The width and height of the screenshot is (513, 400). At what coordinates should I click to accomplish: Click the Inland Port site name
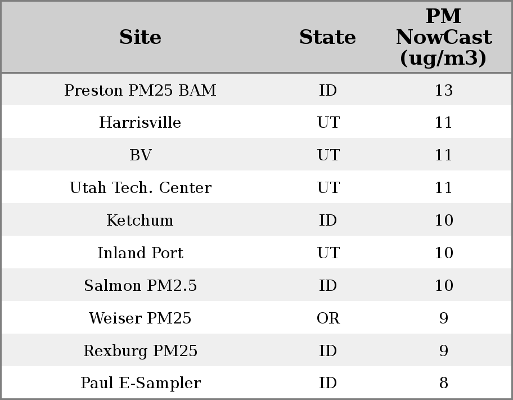(140, 253)
